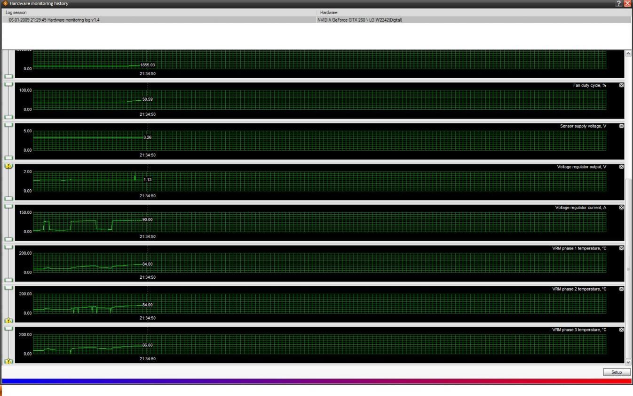Click Fan duty cycle upper limit slider handle
The height and width of the screenshot is (396, 633).
coord(8,84)
